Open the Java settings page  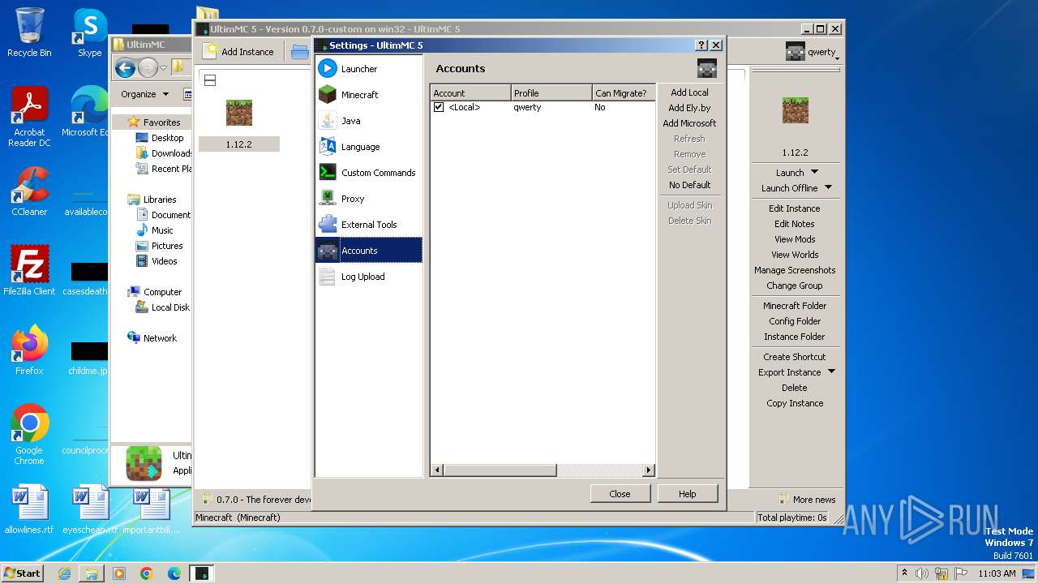(x=369, y=121)
